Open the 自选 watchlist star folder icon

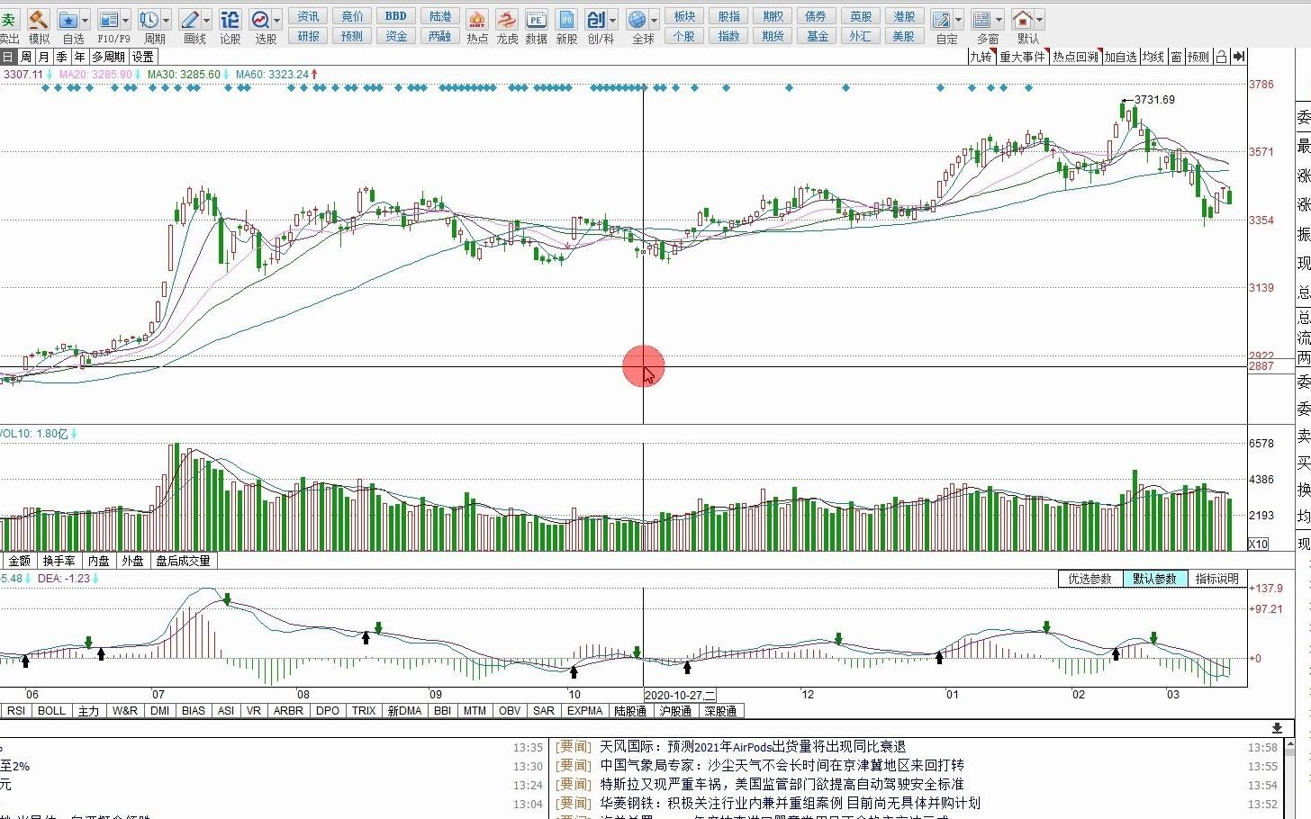pyautogui.click(x=68, y=19)
